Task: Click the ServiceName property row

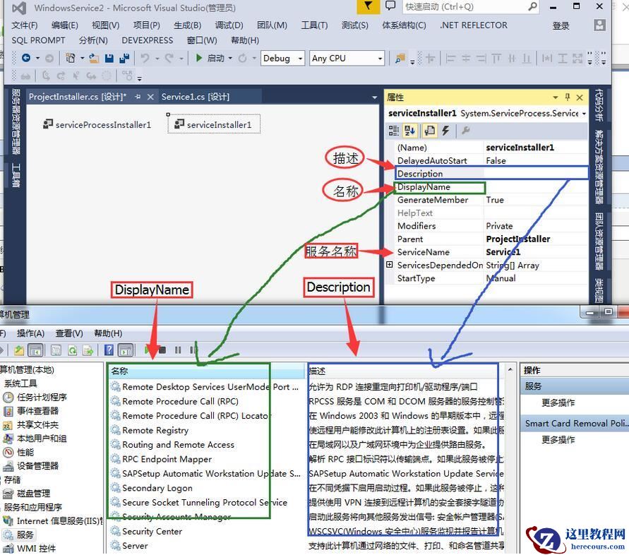Action: (491, 252)
